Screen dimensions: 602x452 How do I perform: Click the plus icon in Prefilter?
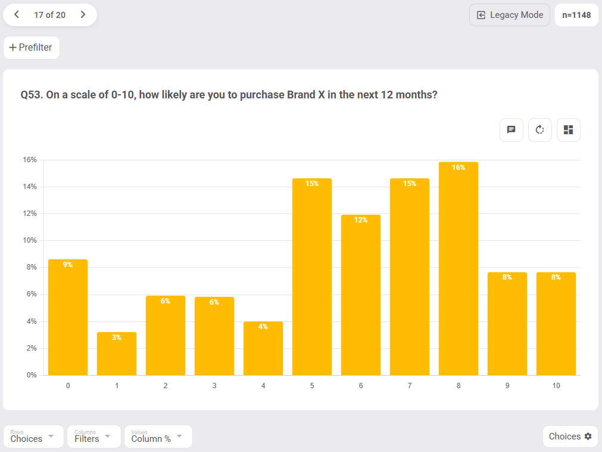tap(13, 47)
